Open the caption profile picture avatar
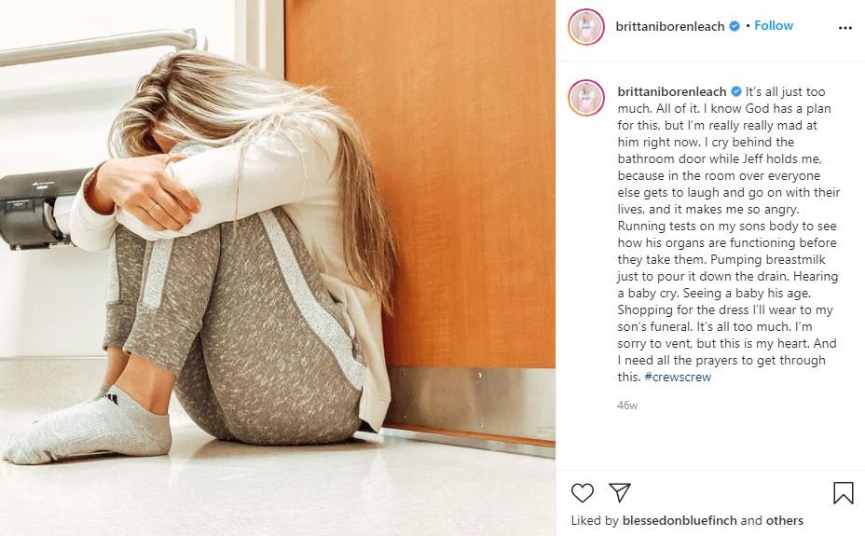The height and width of the screenshot is (536, 865). point(586,98)
